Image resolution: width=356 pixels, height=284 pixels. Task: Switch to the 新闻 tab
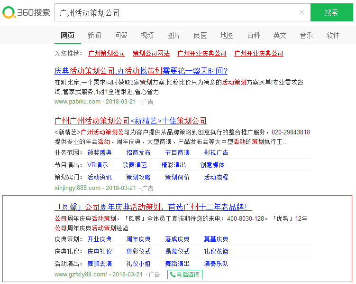click(94, 35)
